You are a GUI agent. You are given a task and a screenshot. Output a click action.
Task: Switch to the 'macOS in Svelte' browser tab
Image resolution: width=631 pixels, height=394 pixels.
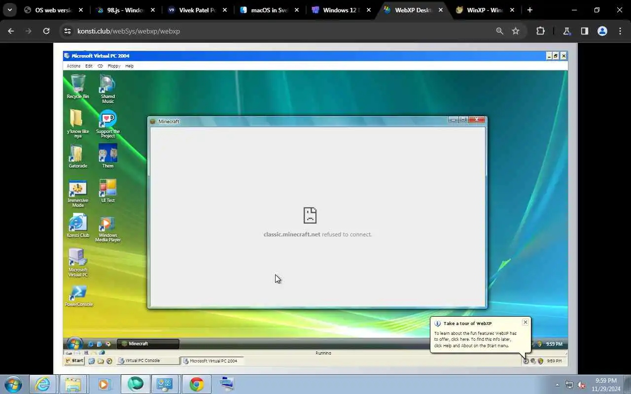[270, 10]
